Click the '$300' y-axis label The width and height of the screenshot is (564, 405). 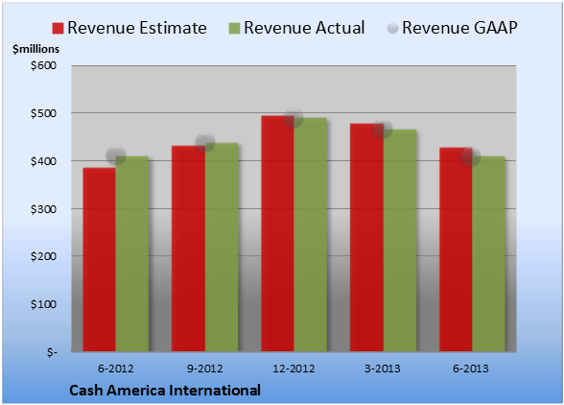[x=43, y=209]
